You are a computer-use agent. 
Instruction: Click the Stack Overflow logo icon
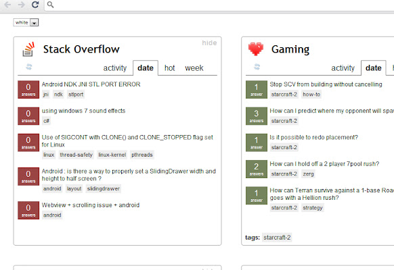[28, 49]
